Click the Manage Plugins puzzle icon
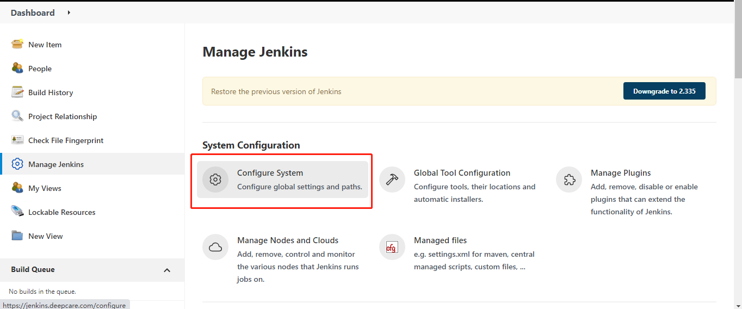Screen dimensions: 742x309 569,180
